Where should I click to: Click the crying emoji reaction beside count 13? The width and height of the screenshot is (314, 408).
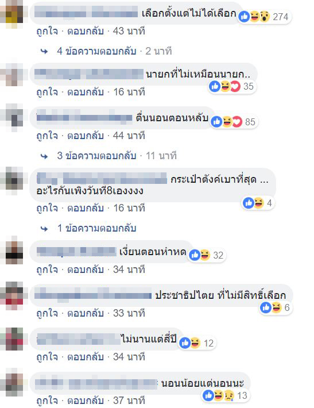(x=228, y=395)
